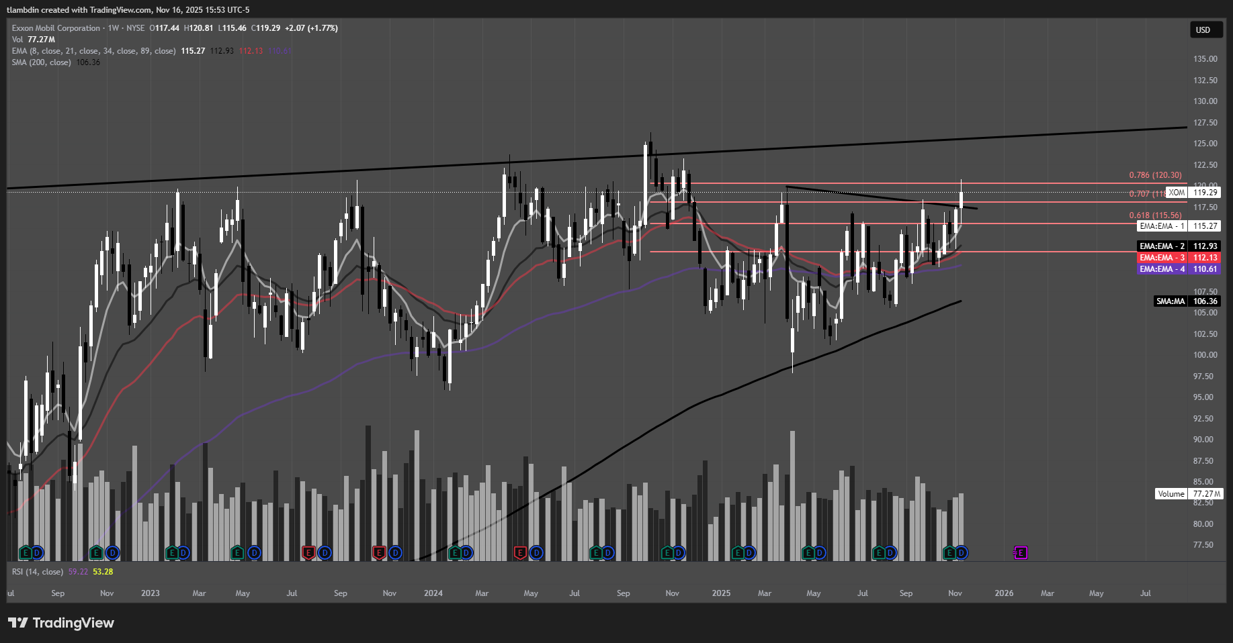Click the RSI value 59.22 in purple
Viewport: 1233px width, 643px height.
pyautogui.click(x=78, y=572)
